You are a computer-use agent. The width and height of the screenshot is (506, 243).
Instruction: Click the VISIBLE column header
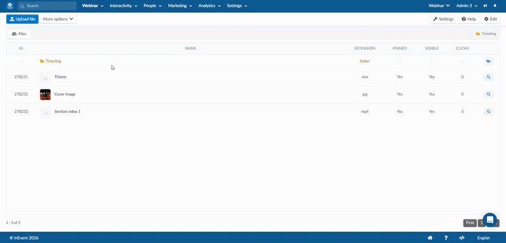coord(431,48)
